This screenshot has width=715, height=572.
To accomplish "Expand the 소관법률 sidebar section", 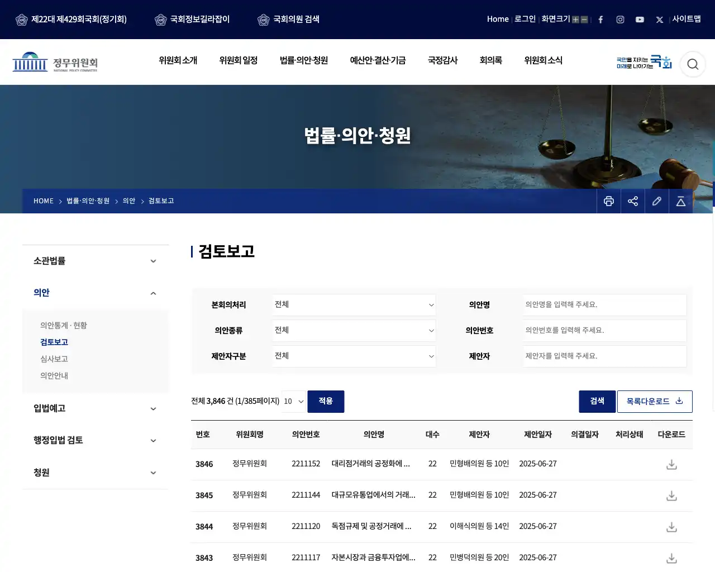I will [x=96, y=261].
